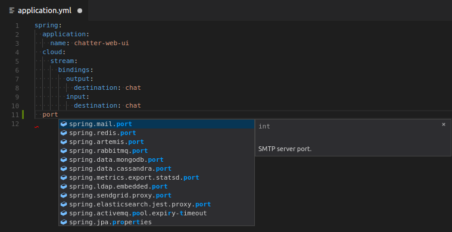Click 'chat' value on line 8
Screen dimensions: 452x232
tap(133, 88)
